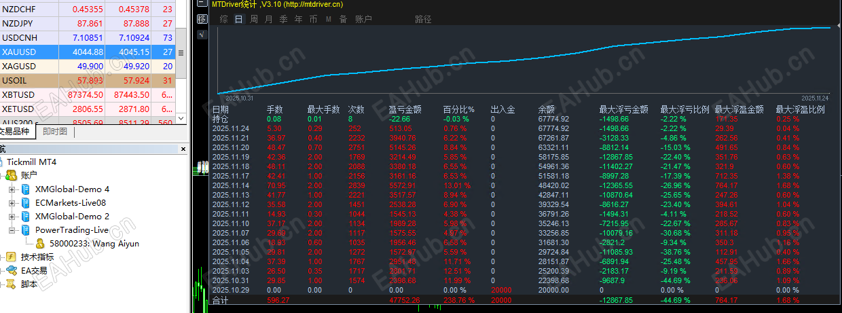Select the XBTUSD symbol row
The height and width of the screenshot is (313, 842).
pyautogui.click(x=88, y=94)
